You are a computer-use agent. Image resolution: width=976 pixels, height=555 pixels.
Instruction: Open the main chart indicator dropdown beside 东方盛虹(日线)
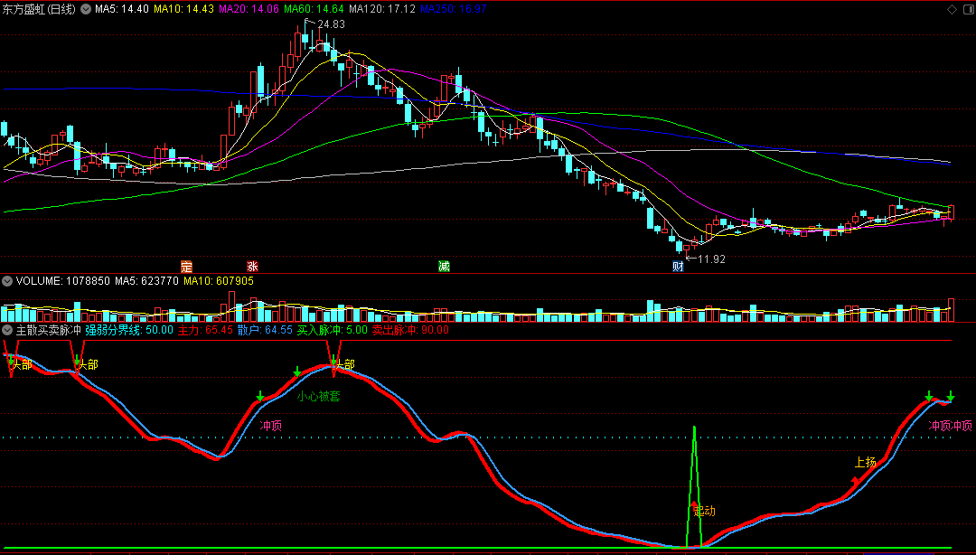coord(85,9)
